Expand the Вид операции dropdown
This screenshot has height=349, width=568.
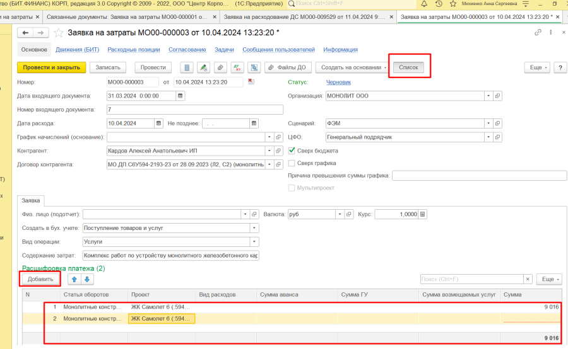click(x=254, y=242)
